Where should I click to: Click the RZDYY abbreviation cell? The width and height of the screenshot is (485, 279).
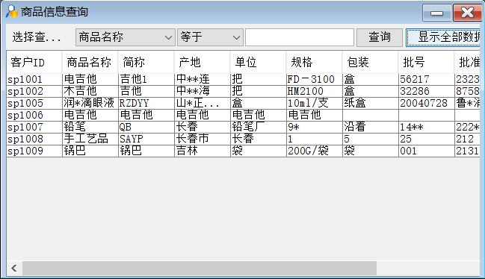(146, 103)
